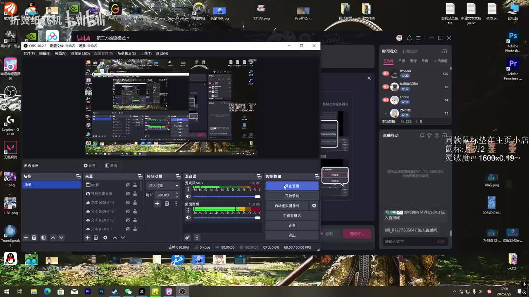Move scene down with the arrow
Viewport: 529px width, 297px height.
61,238
